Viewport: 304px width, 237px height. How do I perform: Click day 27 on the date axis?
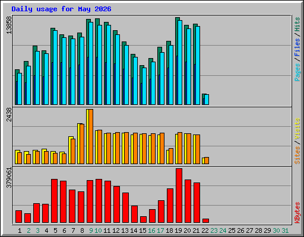point(249,230)
